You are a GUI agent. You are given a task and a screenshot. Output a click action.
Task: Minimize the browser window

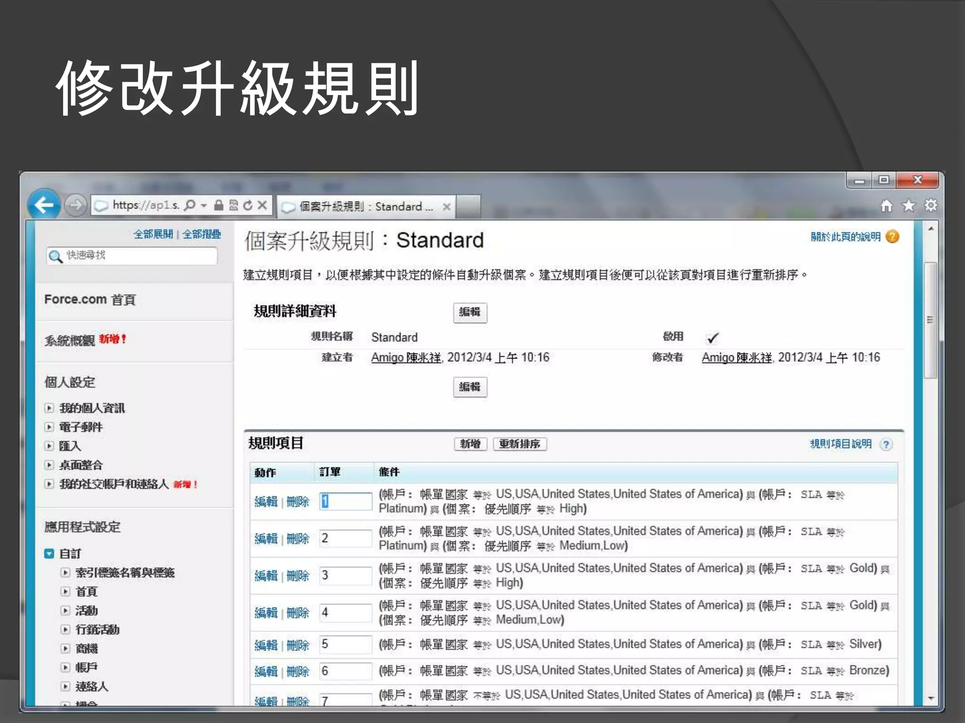pyautogui.click(x=859, y=180)
